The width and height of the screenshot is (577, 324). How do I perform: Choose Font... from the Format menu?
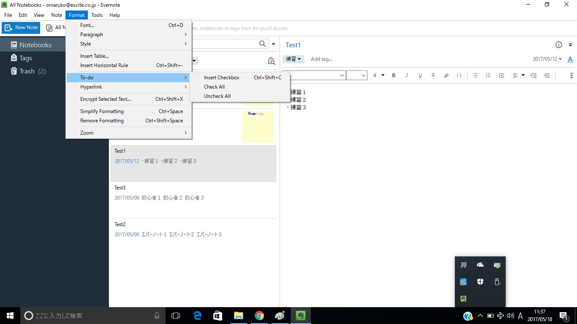129,25
